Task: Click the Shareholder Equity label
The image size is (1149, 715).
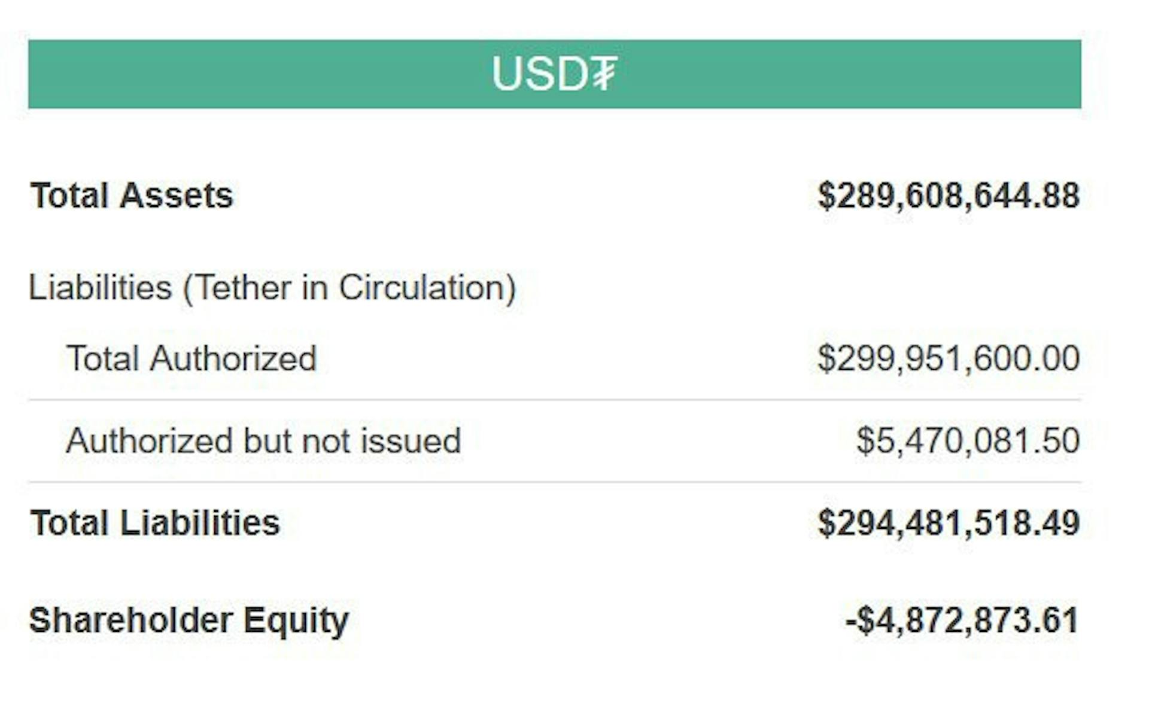Action: tap(189, 620)
